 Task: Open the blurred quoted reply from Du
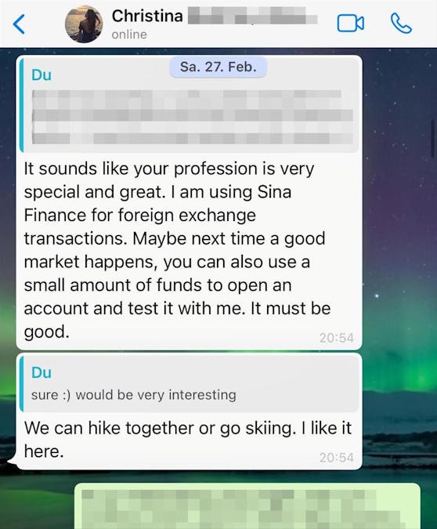189,105
